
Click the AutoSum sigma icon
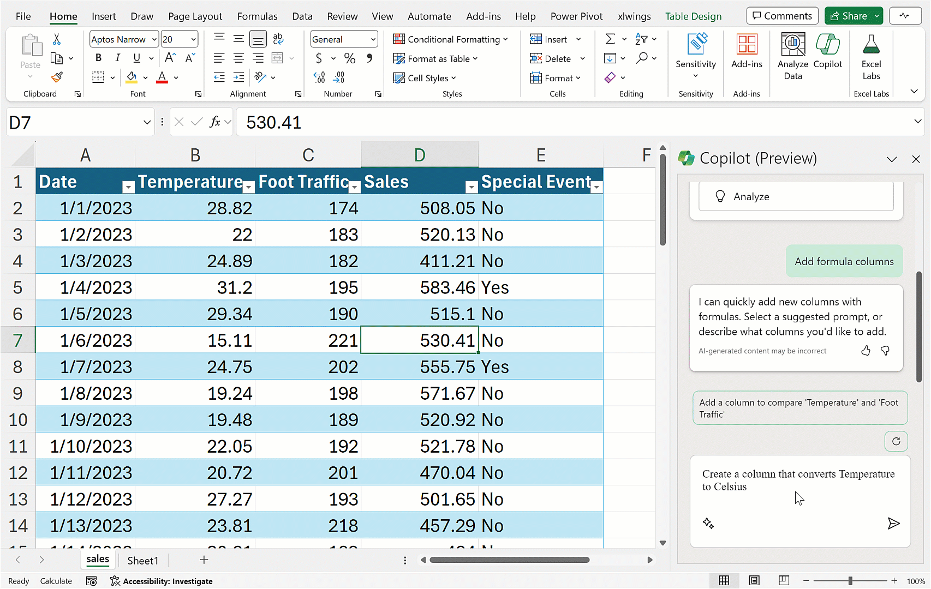coord(610,39)
